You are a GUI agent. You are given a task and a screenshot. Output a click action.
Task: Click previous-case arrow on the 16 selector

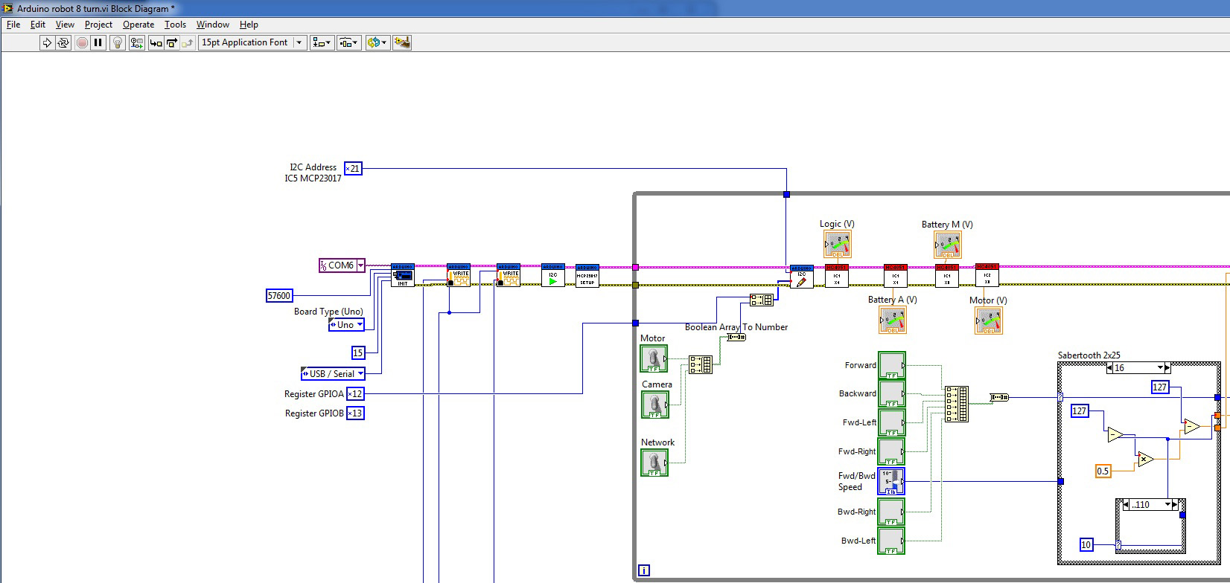pyautogui.click(x=1110, y=368)
